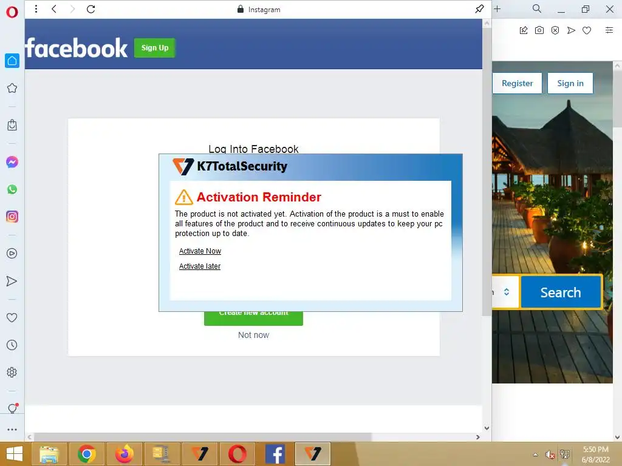The width and height of the screenshot is (622, 466).
Task: Click the Windows Start button
Action: click(15, 454)
